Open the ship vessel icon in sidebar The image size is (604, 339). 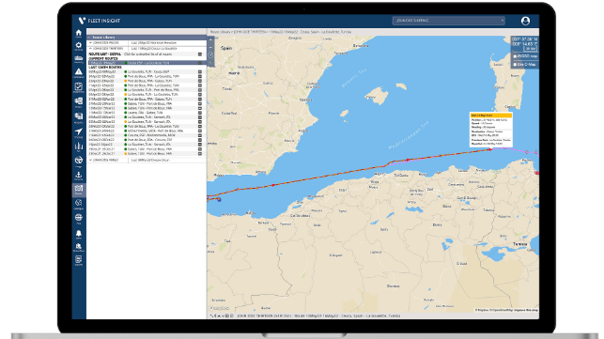click(79, 58)
